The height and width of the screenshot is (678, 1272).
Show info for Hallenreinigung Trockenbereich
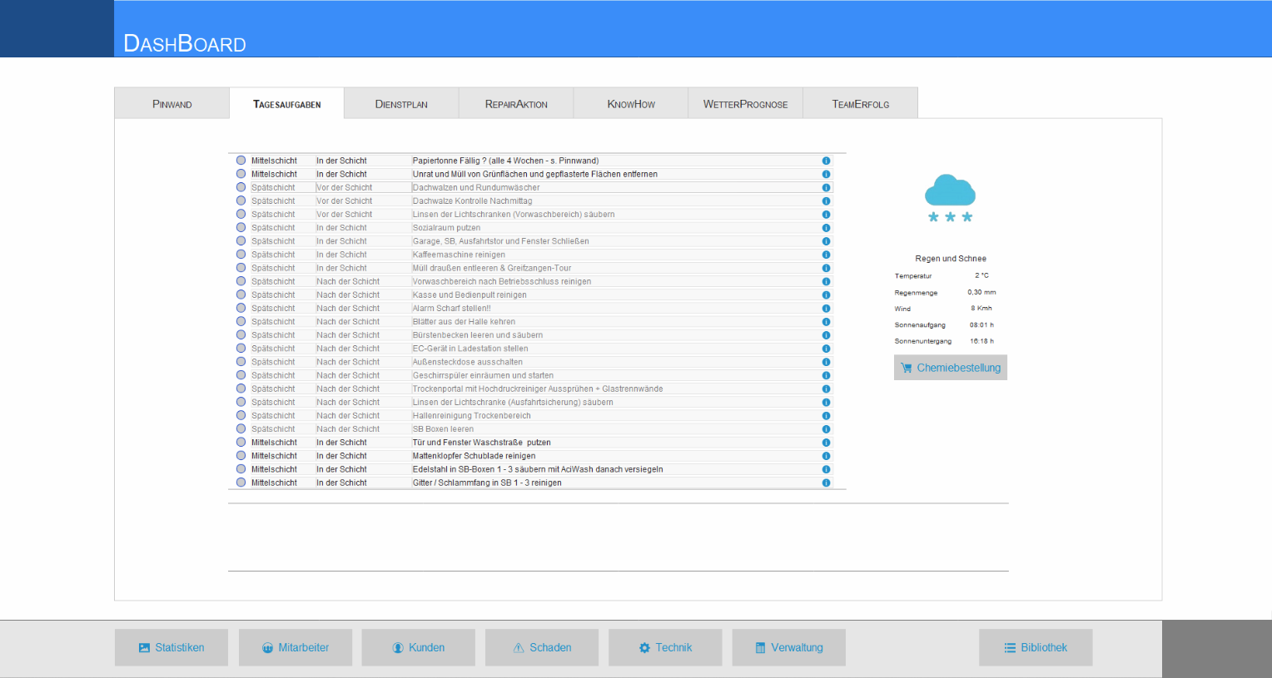(x=826, y=416)
